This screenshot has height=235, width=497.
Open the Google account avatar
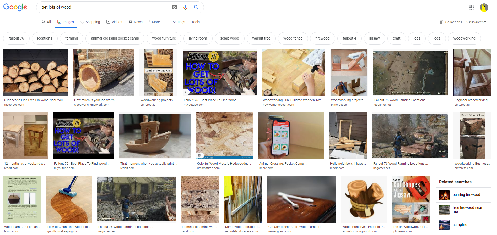(x=484, y=8)
